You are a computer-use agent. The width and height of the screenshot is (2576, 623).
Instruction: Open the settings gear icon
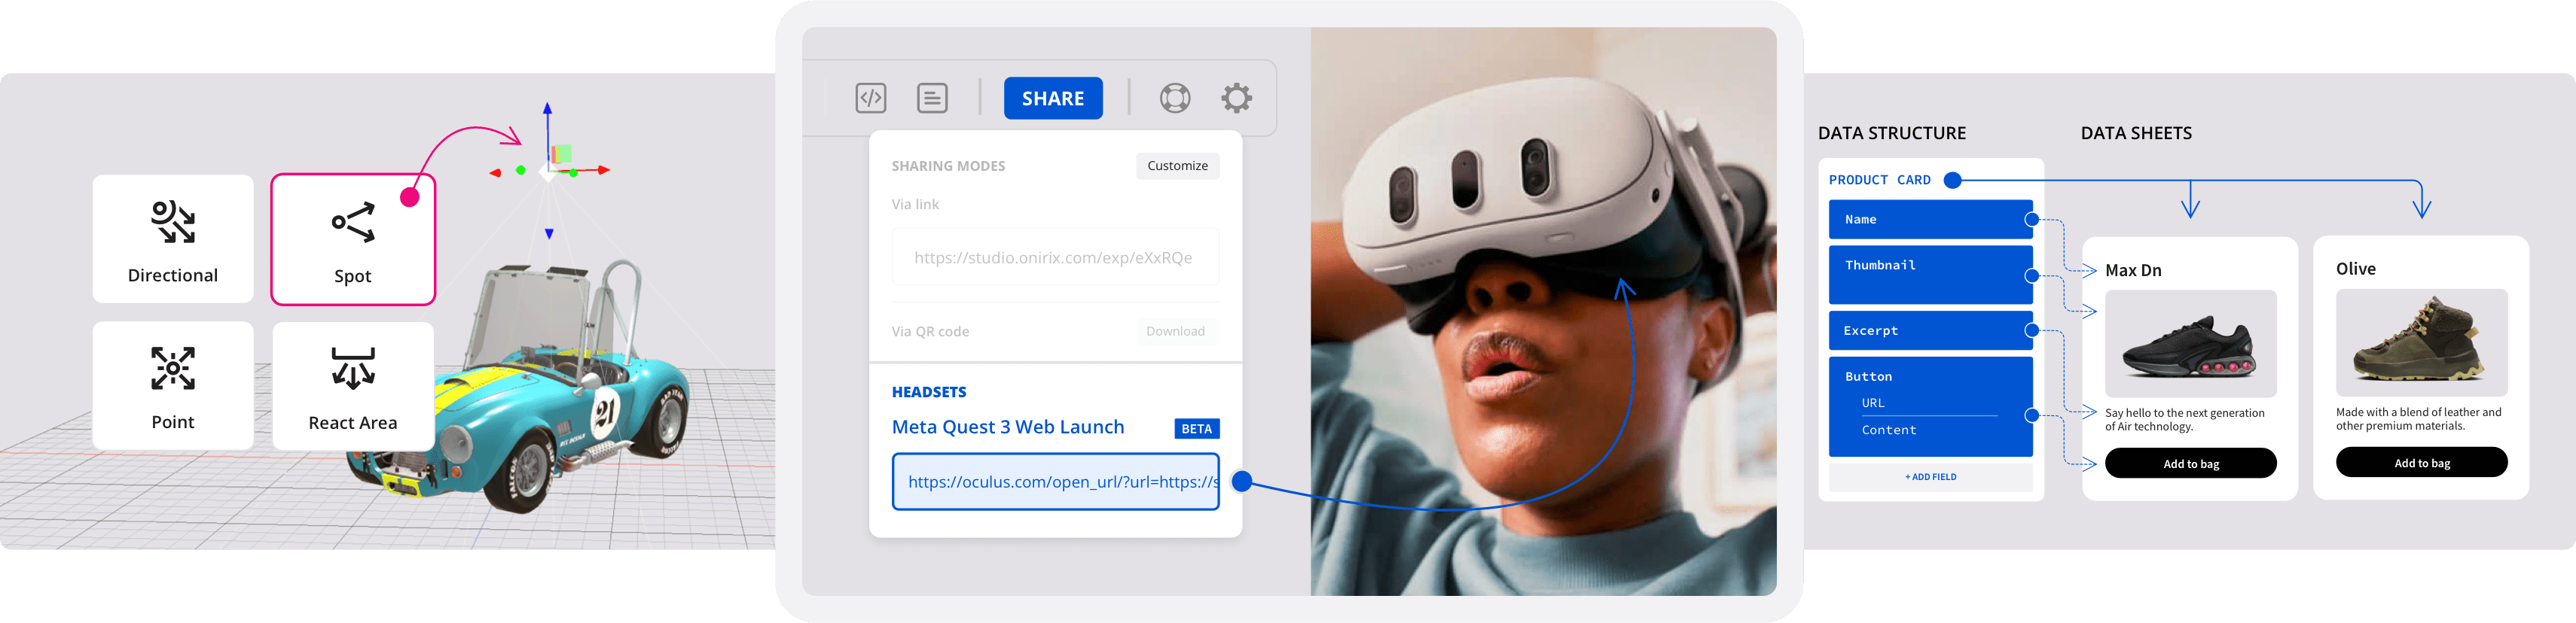pos(1236,98)
